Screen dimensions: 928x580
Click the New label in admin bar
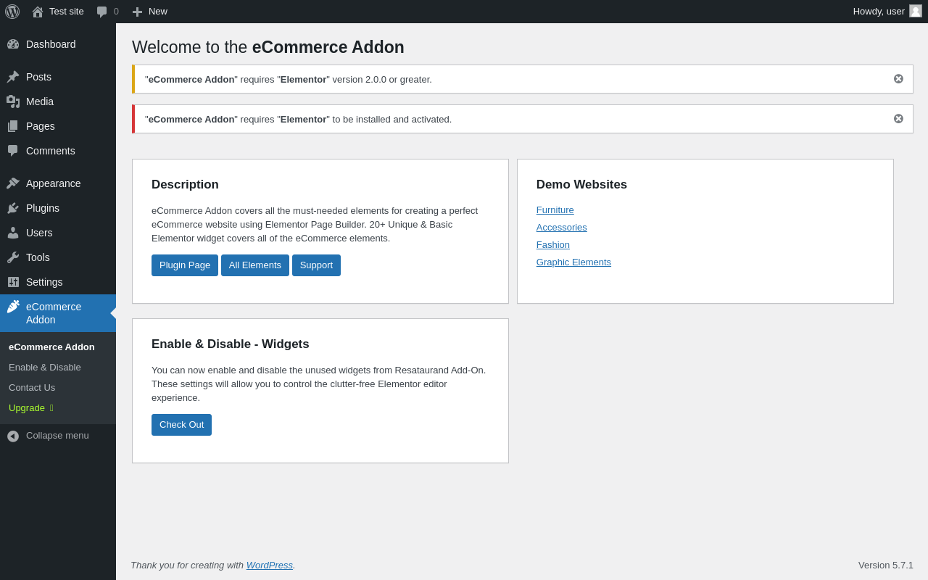coord(158,12)
